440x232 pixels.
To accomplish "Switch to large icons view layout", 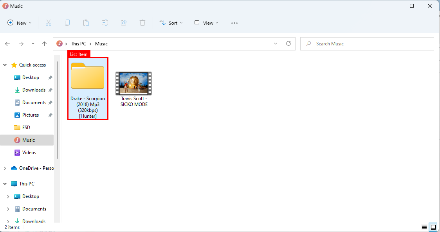I will click(433, 227).
